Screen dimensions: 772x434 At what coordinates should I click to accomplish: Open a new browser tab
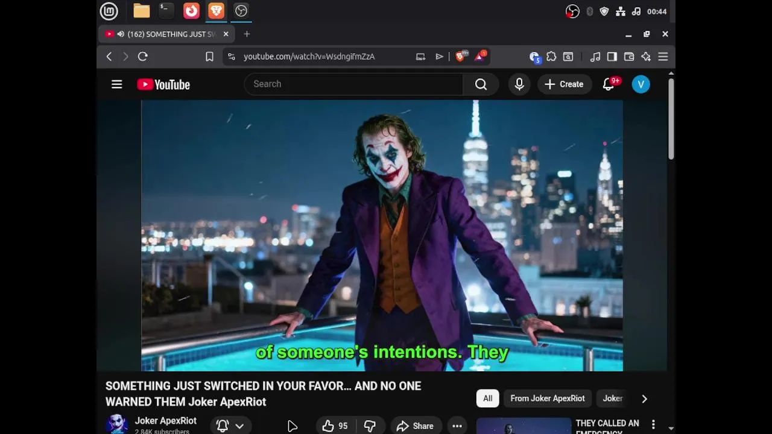coord(247,34)
